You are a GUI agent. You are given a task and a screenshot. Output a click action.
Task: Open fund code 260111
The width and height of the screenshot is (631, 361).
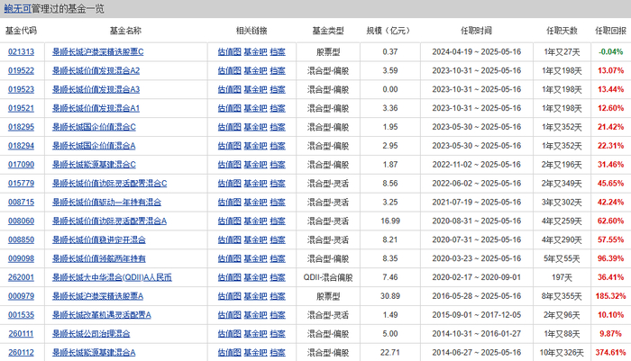pyautogui.click(x=22, y=334)
